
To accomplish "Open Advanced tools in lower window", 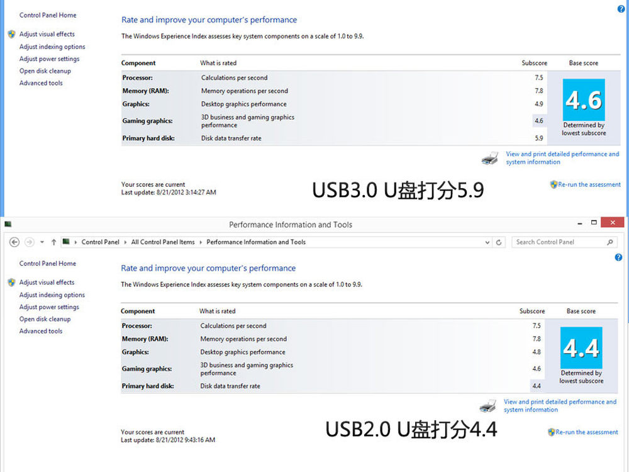I will point(41,331).
